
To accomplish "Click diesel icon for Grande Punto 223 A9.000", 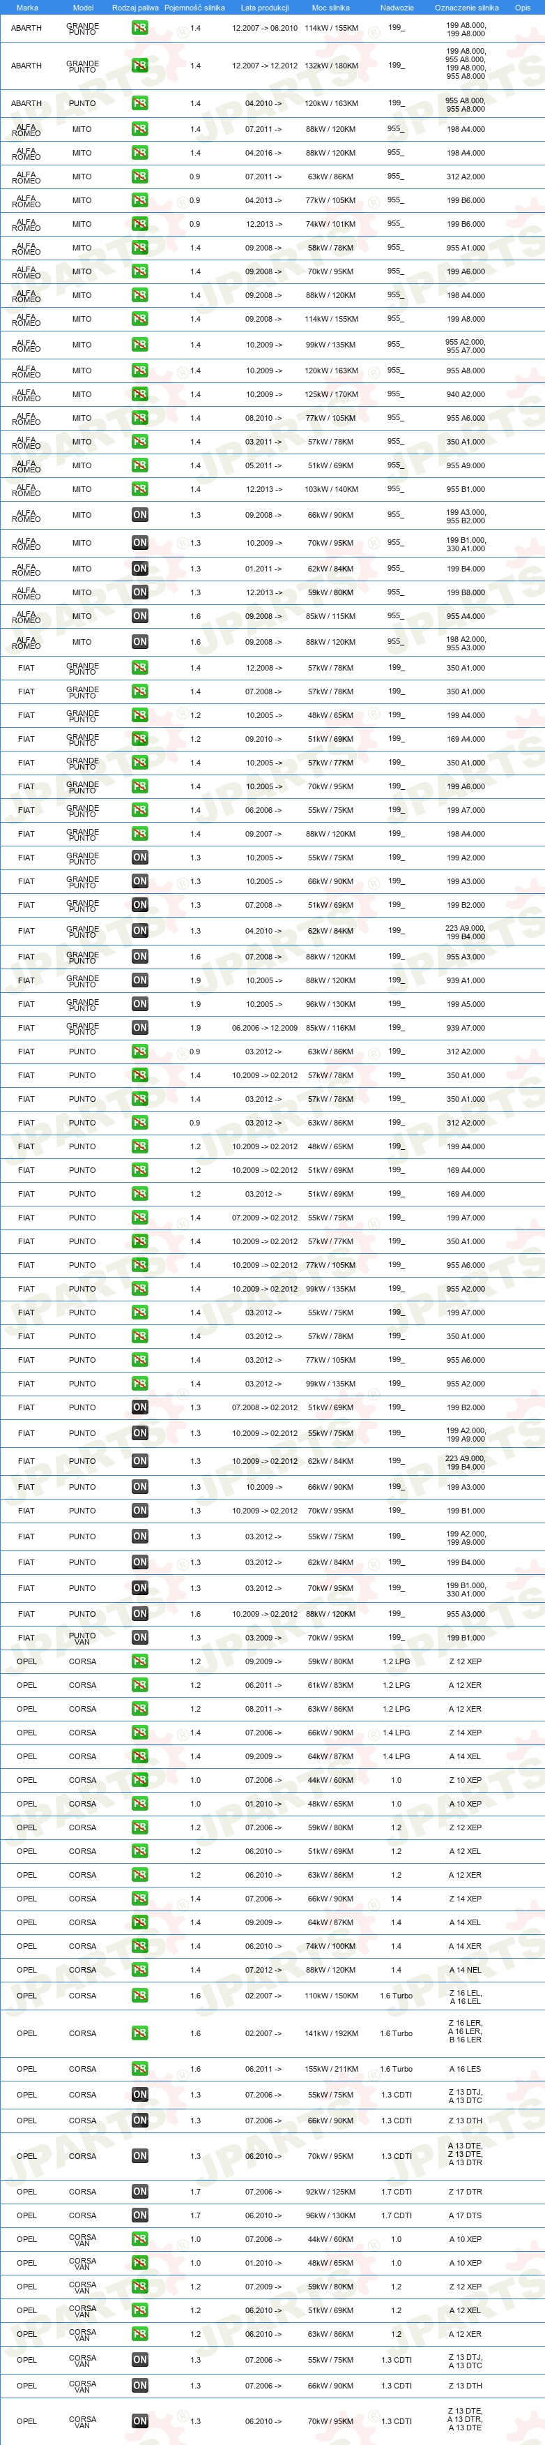I will pos(139,930).
